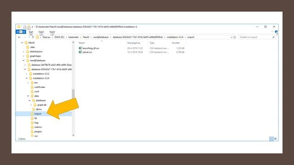Sort by the 'Gewijzigd op' column header
The height and width of the screenshot is (165, 294).
pyautogui.click(x=134, y=43)
